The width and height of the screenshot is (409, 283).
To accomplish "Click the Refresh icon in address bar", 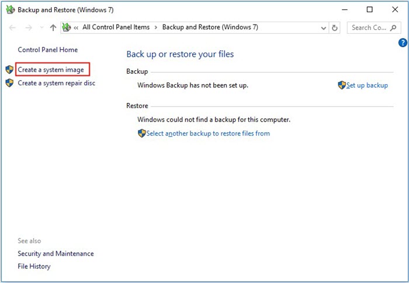I will (335, 27).
